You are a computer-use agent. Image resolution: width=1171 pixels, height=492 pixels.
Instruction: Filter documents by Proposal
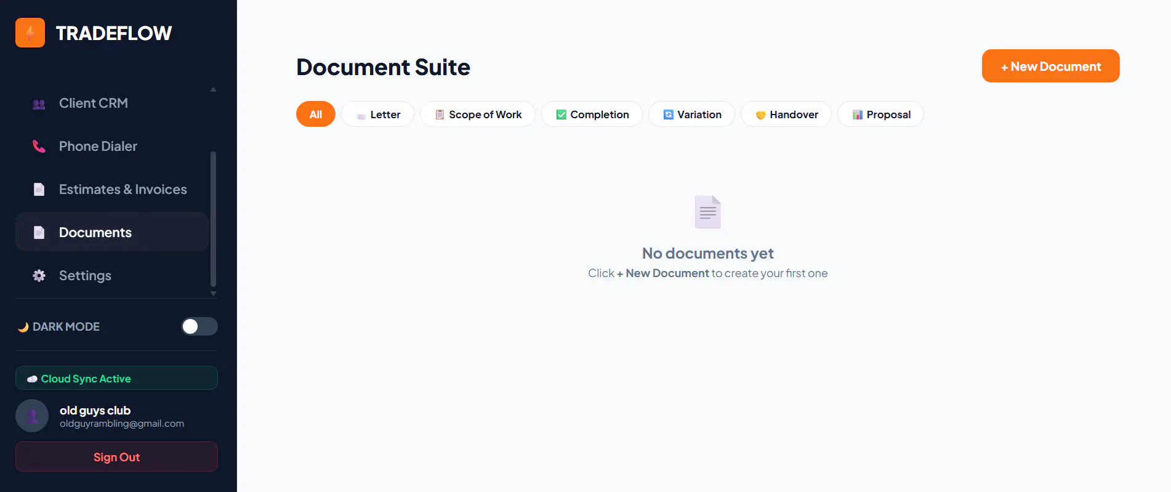point(881,114)
